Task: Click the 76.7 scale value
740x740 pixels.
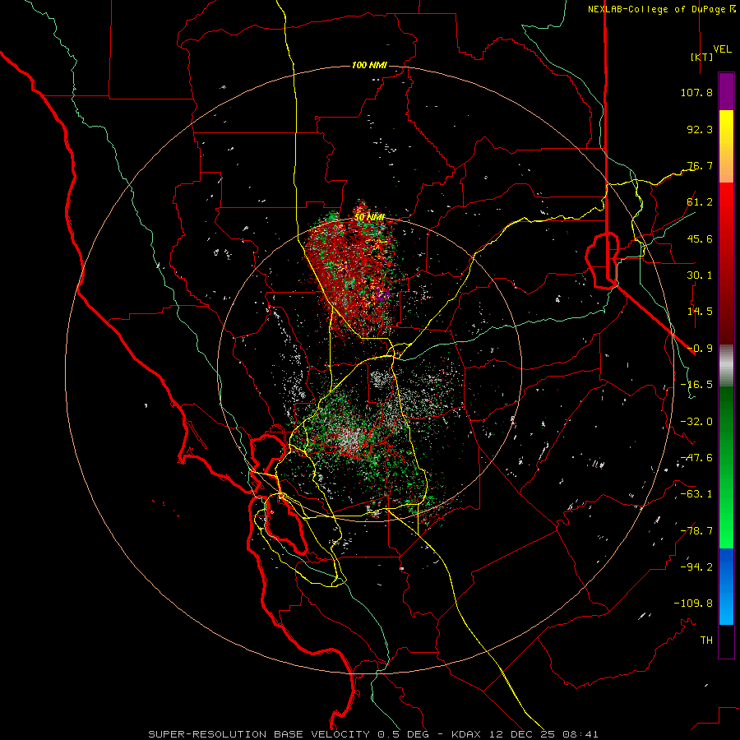Action: (x=700, y=165)
